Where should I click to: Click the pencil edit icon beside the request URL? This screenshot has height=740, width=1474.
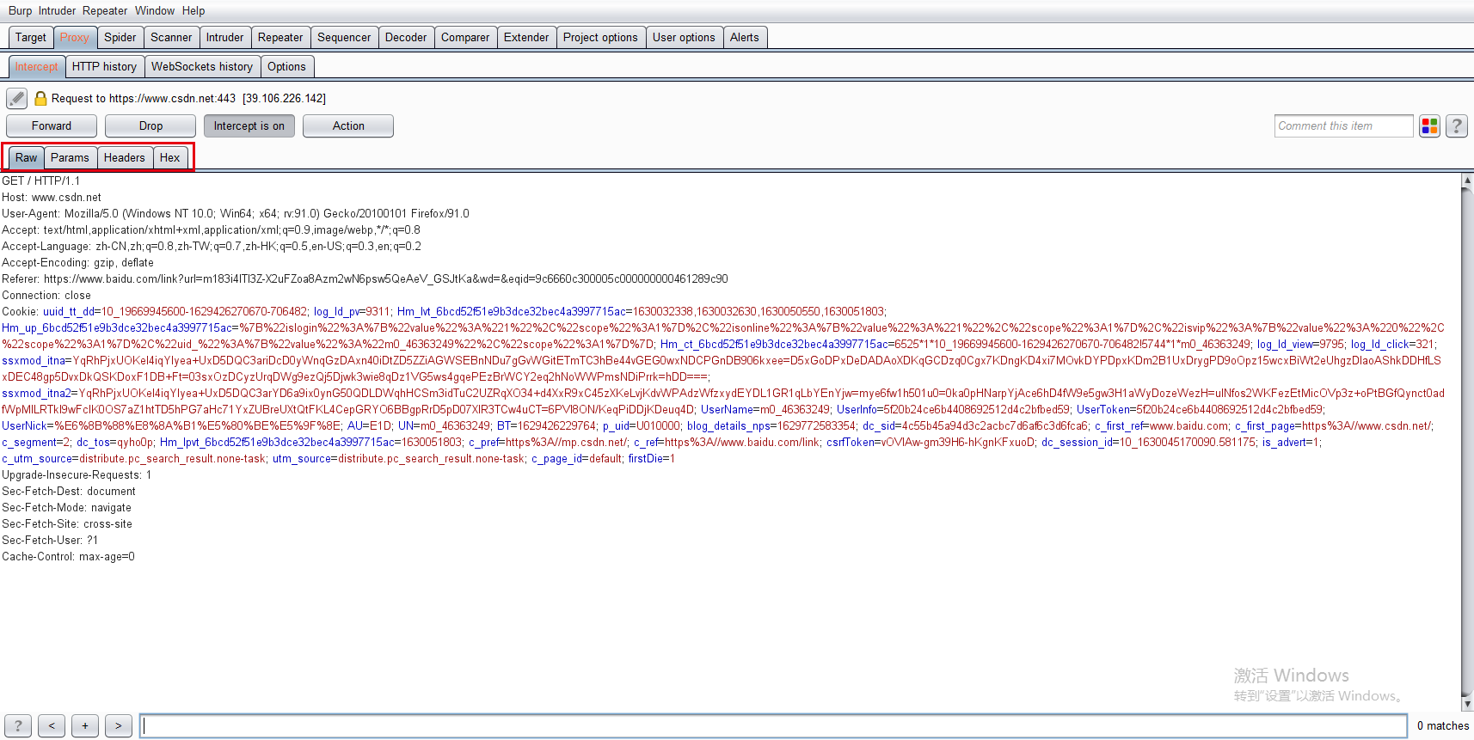tap(16, 98)
